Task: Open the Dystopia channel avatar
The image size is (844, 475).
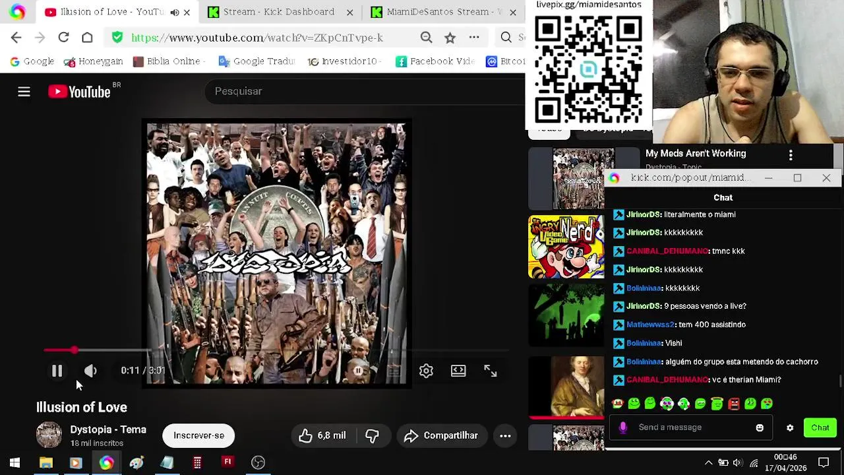Action: coord(49,435)
